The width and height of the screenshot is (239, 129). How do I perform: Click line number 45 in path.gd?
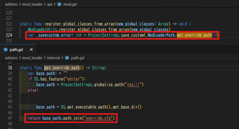[10, 107]
